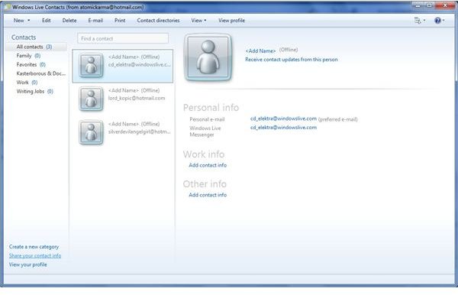Viewport: 458px width, 295px height.
Task: Select Kasterborous & Doc... category
Action: 41,73
